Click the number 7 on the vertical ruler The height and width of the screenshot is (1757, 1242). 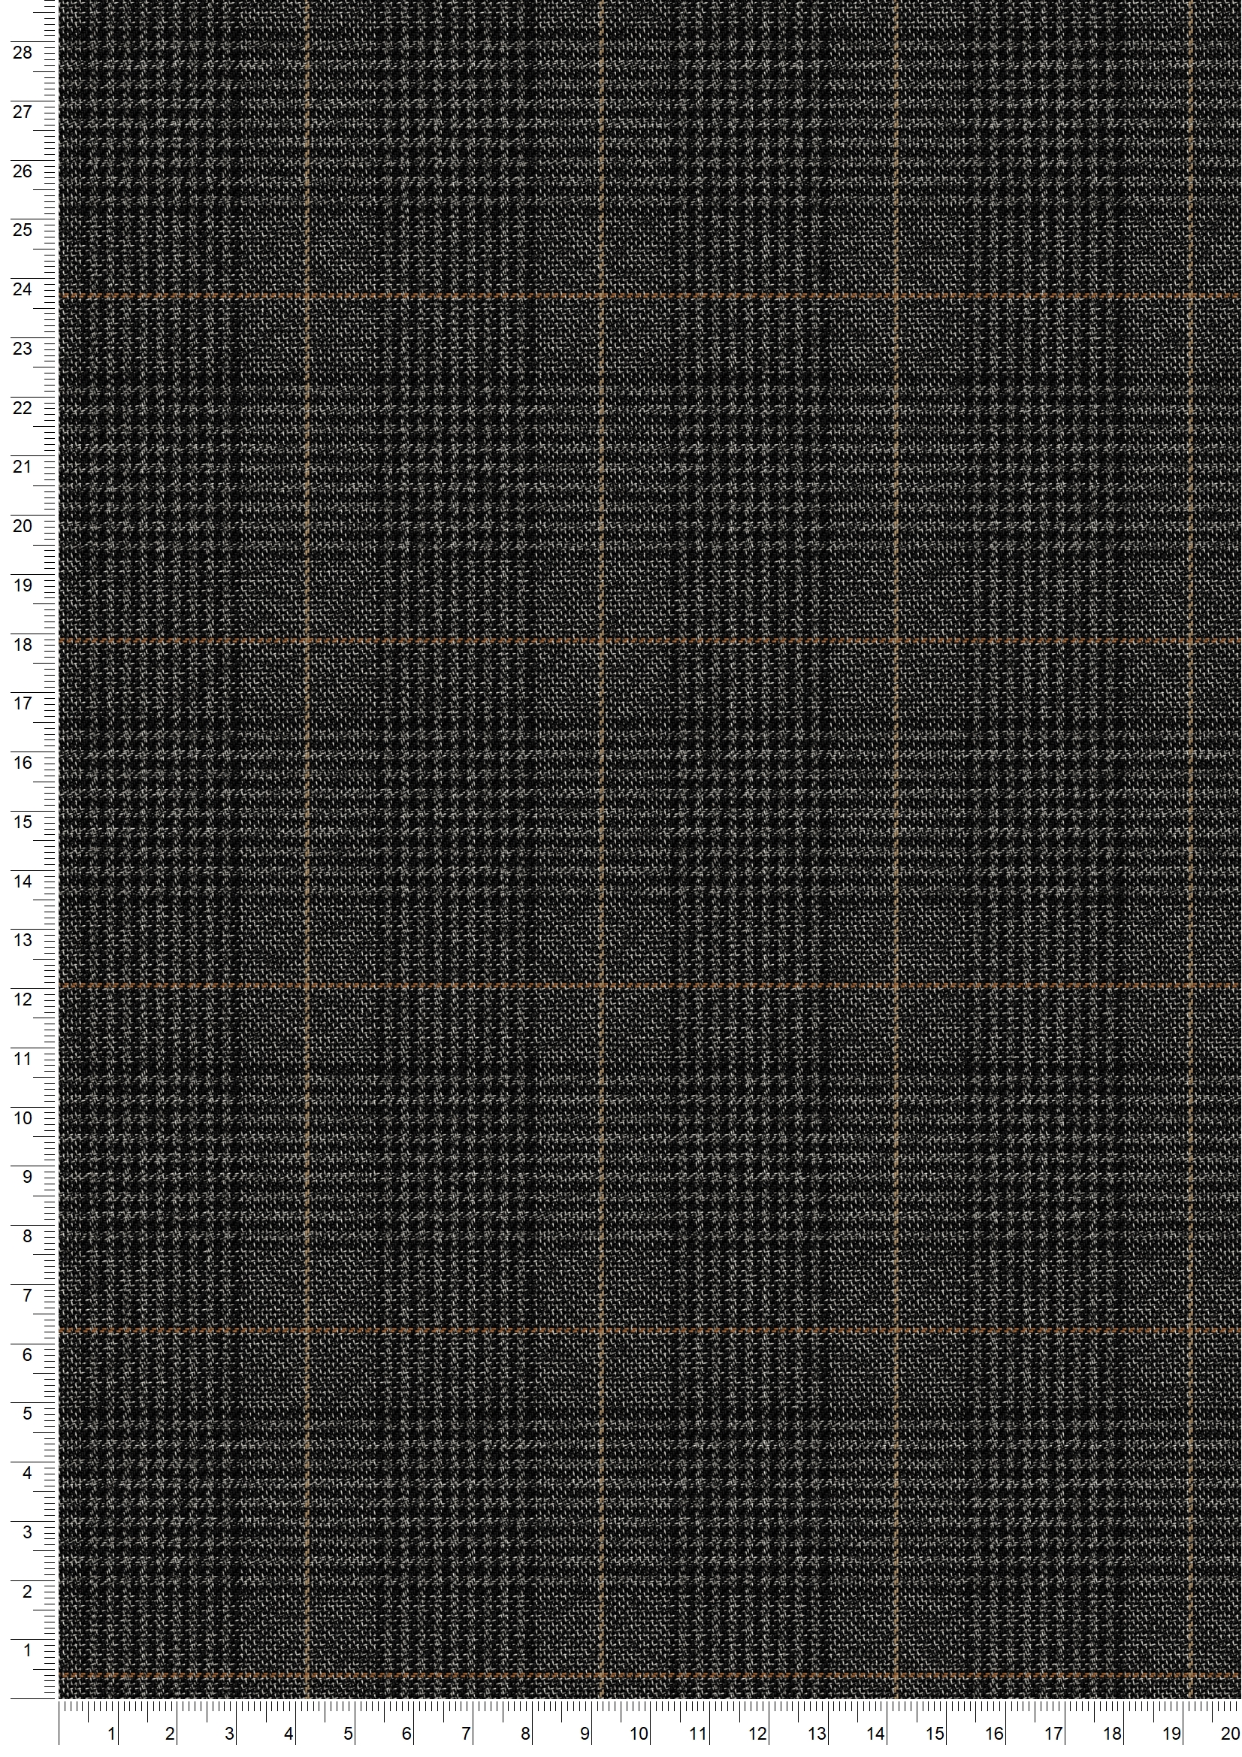28,1296
